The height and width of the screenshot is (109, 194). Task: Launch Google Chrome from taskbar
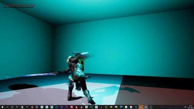tap(22, 107)
